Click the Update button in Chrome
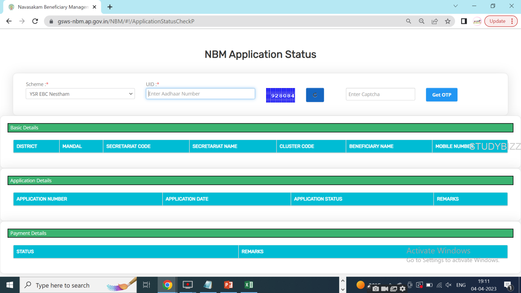 (x=497, y=21)
